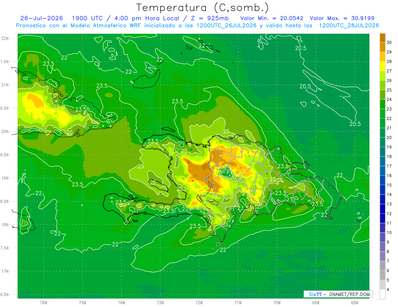Click the color bar label 10

point(389,233)
